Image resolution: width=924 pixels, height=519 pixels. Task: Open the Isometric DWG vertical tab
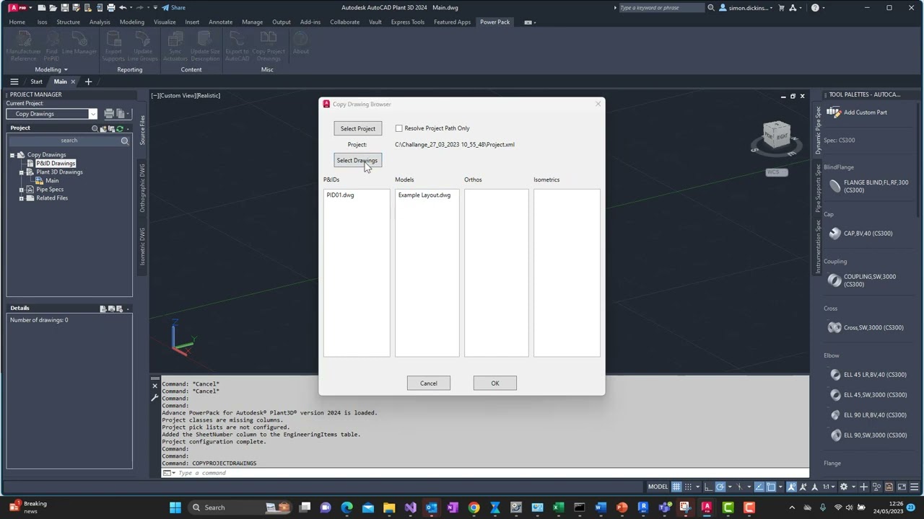click(142, 247)
